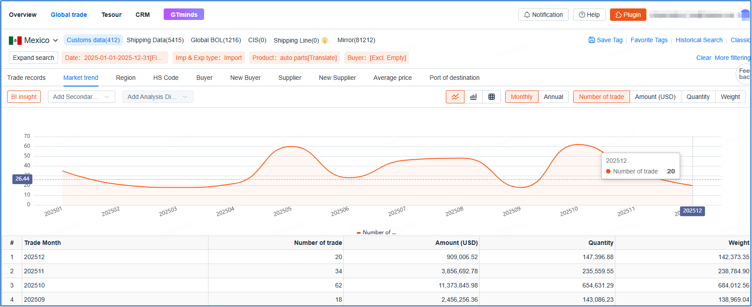Open the HS Code tab

[x=166, y=78]
